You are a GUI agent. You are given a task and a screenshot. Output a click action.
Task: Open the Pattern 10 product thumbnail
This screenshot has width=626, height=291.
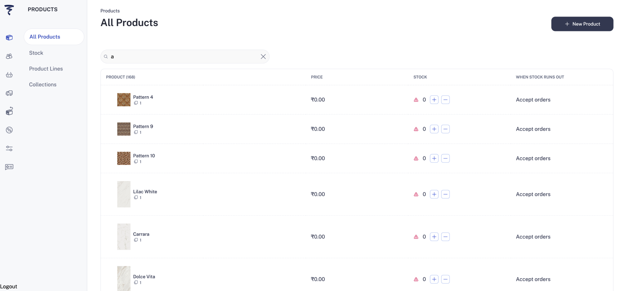click(124, 158)
